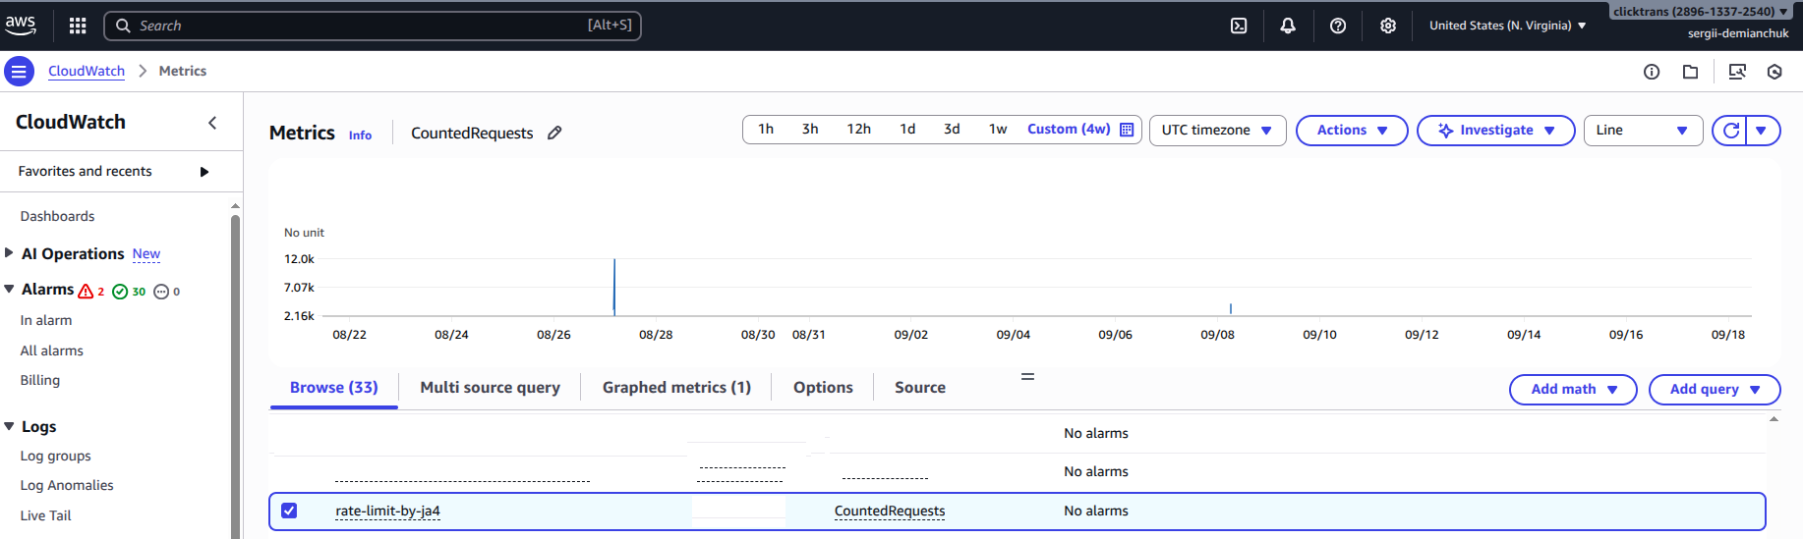Show OK alarms, count 30
This screenshot has width=1803, height=539.
point(129,292)
